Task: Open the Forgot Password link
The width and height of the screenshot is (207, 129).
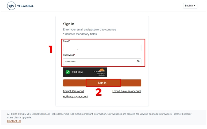Action: tap(73, 91)
